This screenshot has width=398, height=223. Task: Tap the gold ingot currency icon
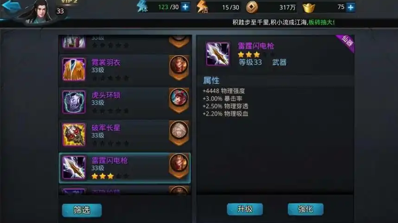click(x=309, y=7)
